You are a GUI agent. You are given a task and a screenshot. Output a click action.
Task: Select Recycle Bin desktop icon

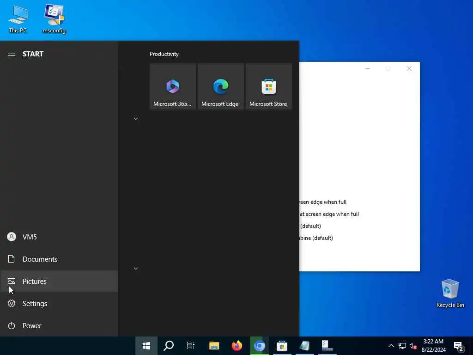(450, 294)
